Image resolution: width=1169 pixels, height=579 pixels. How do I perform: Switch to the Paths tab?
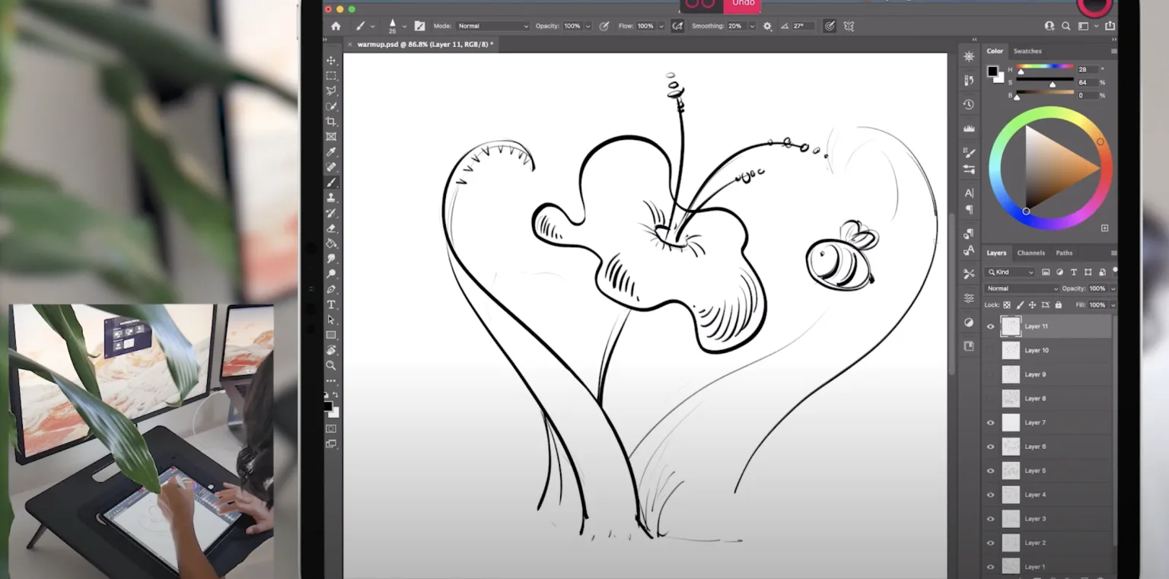(1064, 253)
